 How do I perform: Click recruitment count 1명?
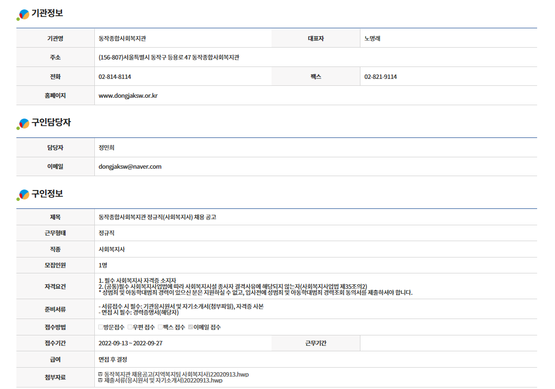pyautogui.click(x=103, y=265)
